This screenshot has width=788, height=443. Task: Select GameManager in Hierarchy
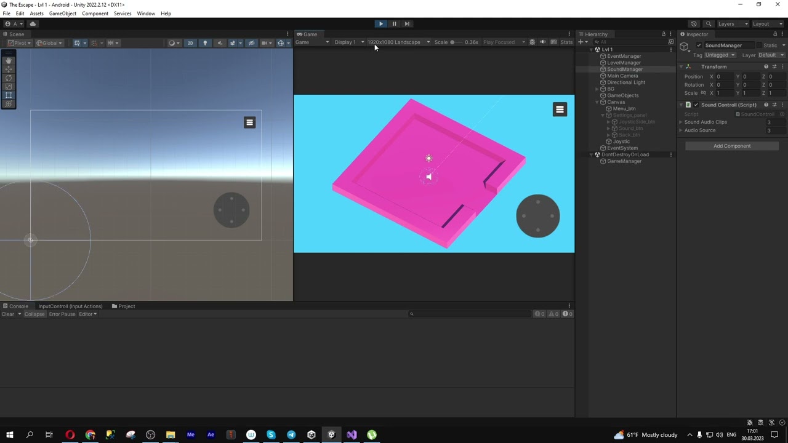[x=624, y=161]
